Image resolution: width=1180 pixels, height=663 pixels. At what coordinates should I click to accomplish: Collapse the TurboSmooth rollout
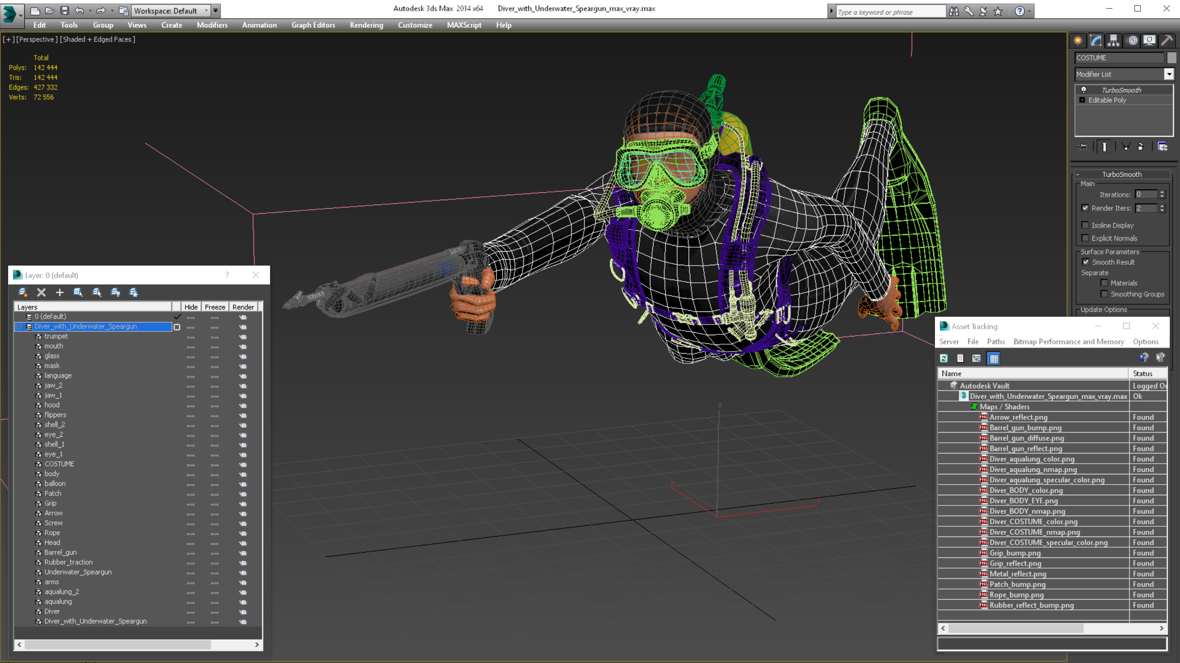click(1078, 175)
